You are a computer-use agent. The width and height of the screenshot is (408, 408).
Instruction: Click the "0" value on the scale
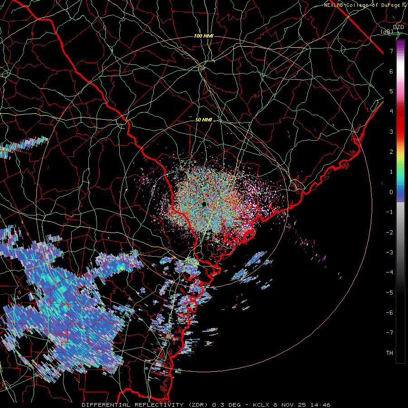tap(391, 192)
